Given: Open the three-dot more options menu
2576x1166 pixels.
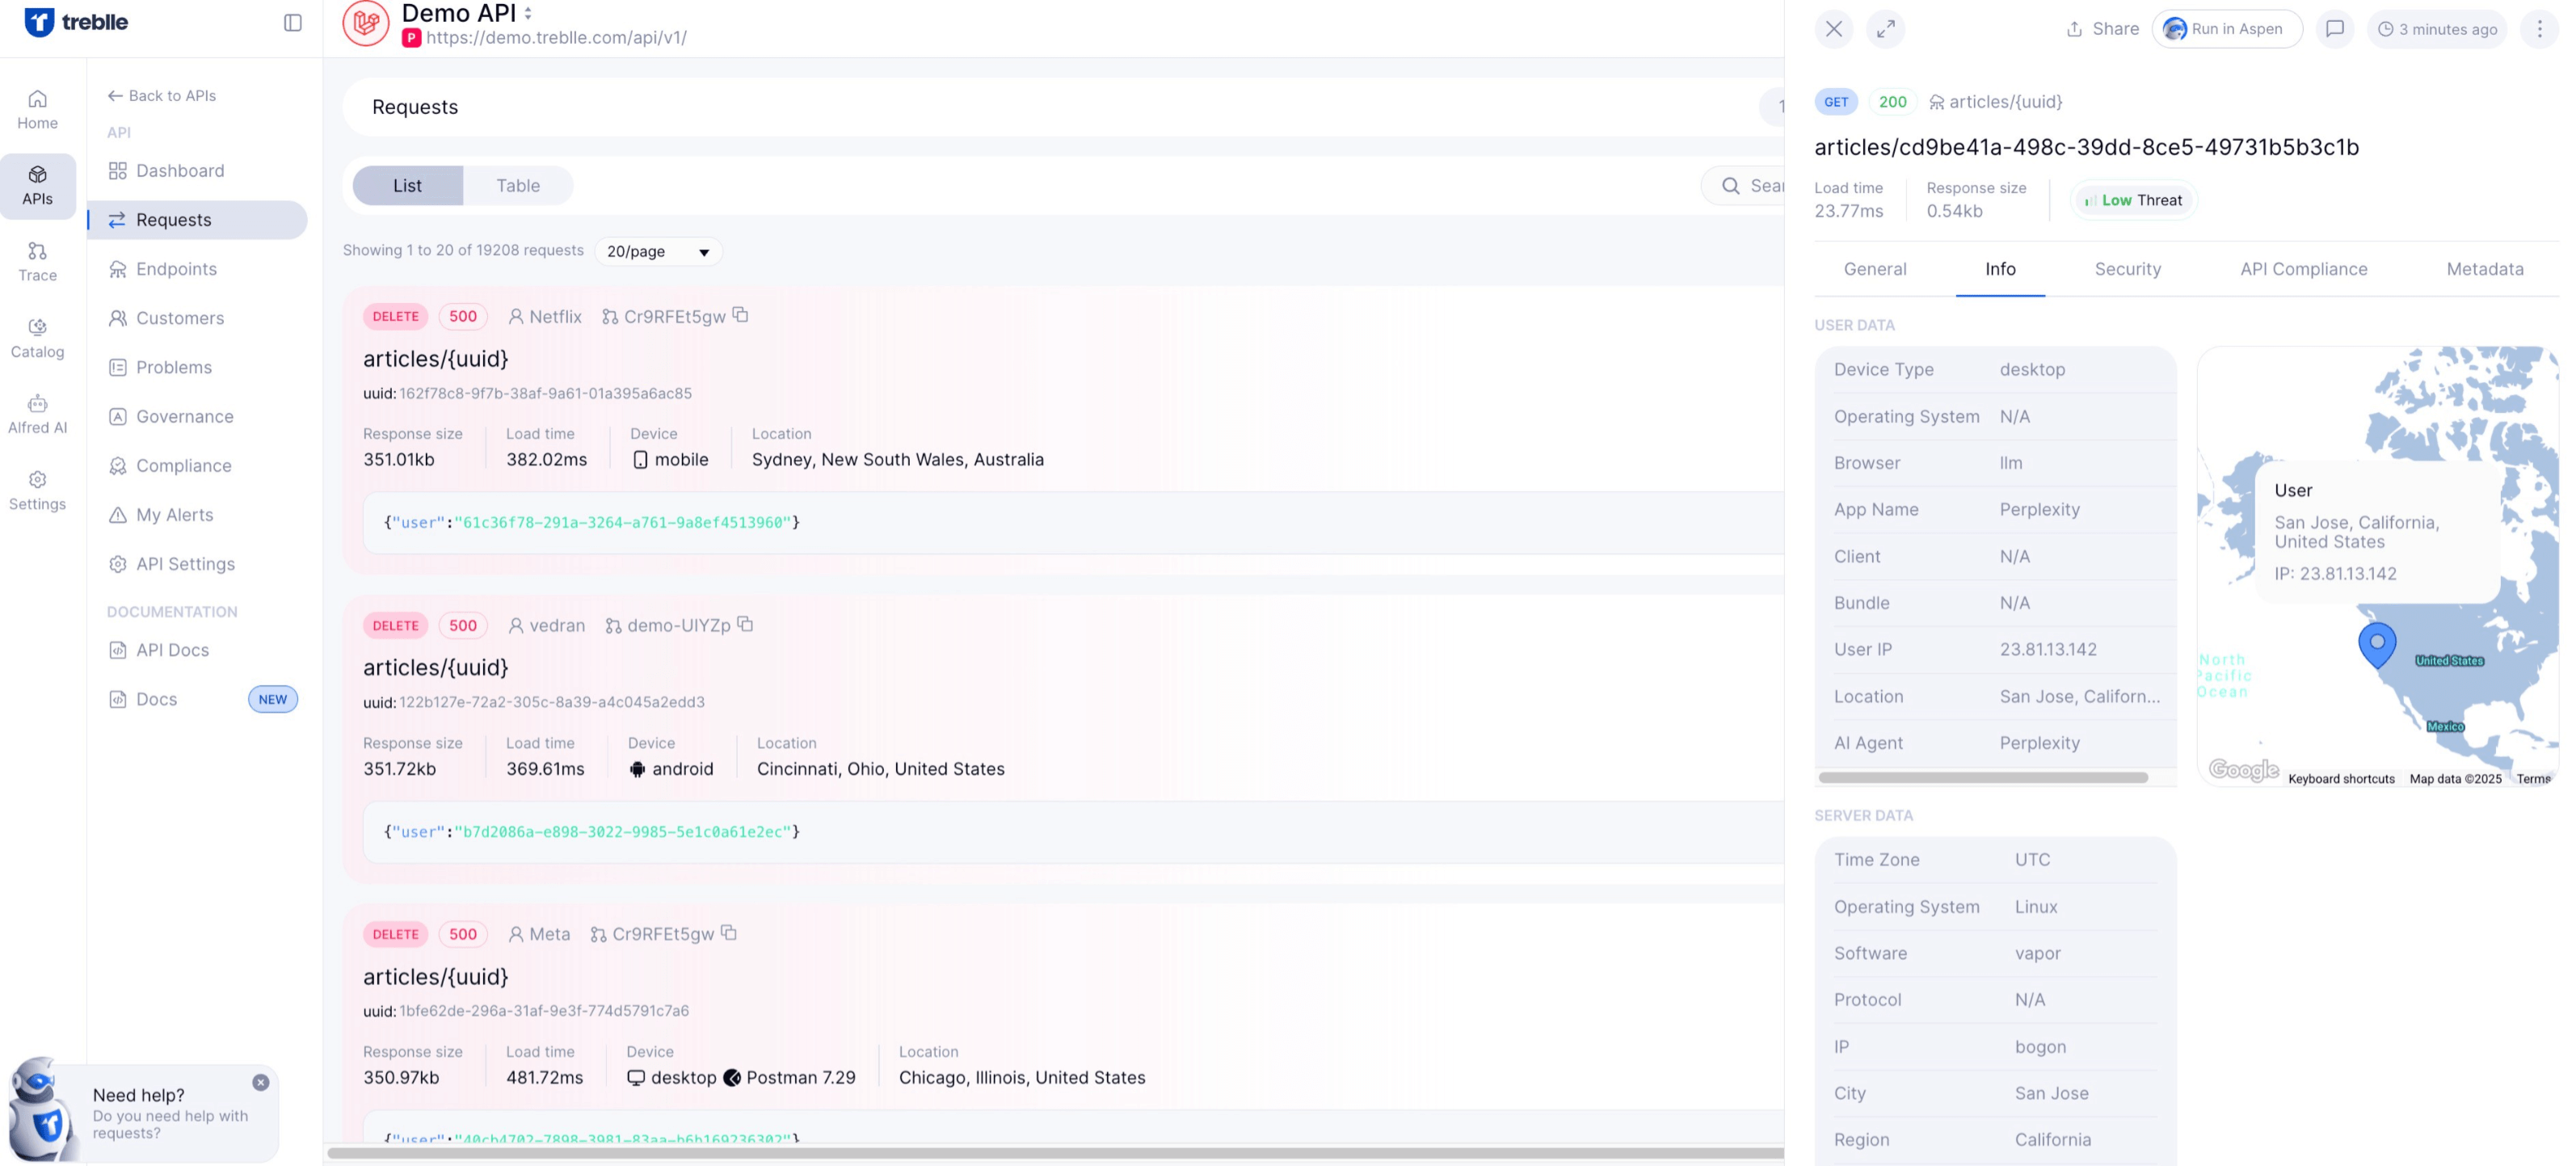Looking at the screenshot, I should 2539,29.
